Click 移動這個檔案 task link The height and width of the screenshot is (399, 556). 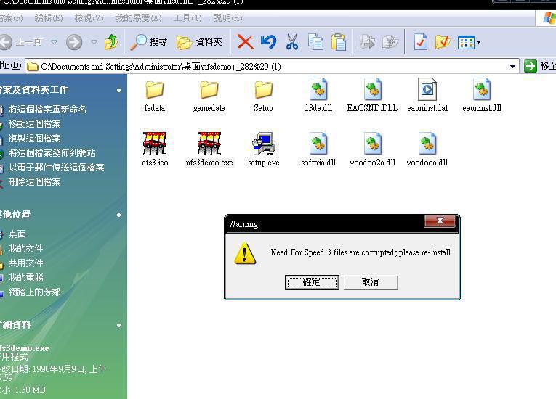coord(34,124)
